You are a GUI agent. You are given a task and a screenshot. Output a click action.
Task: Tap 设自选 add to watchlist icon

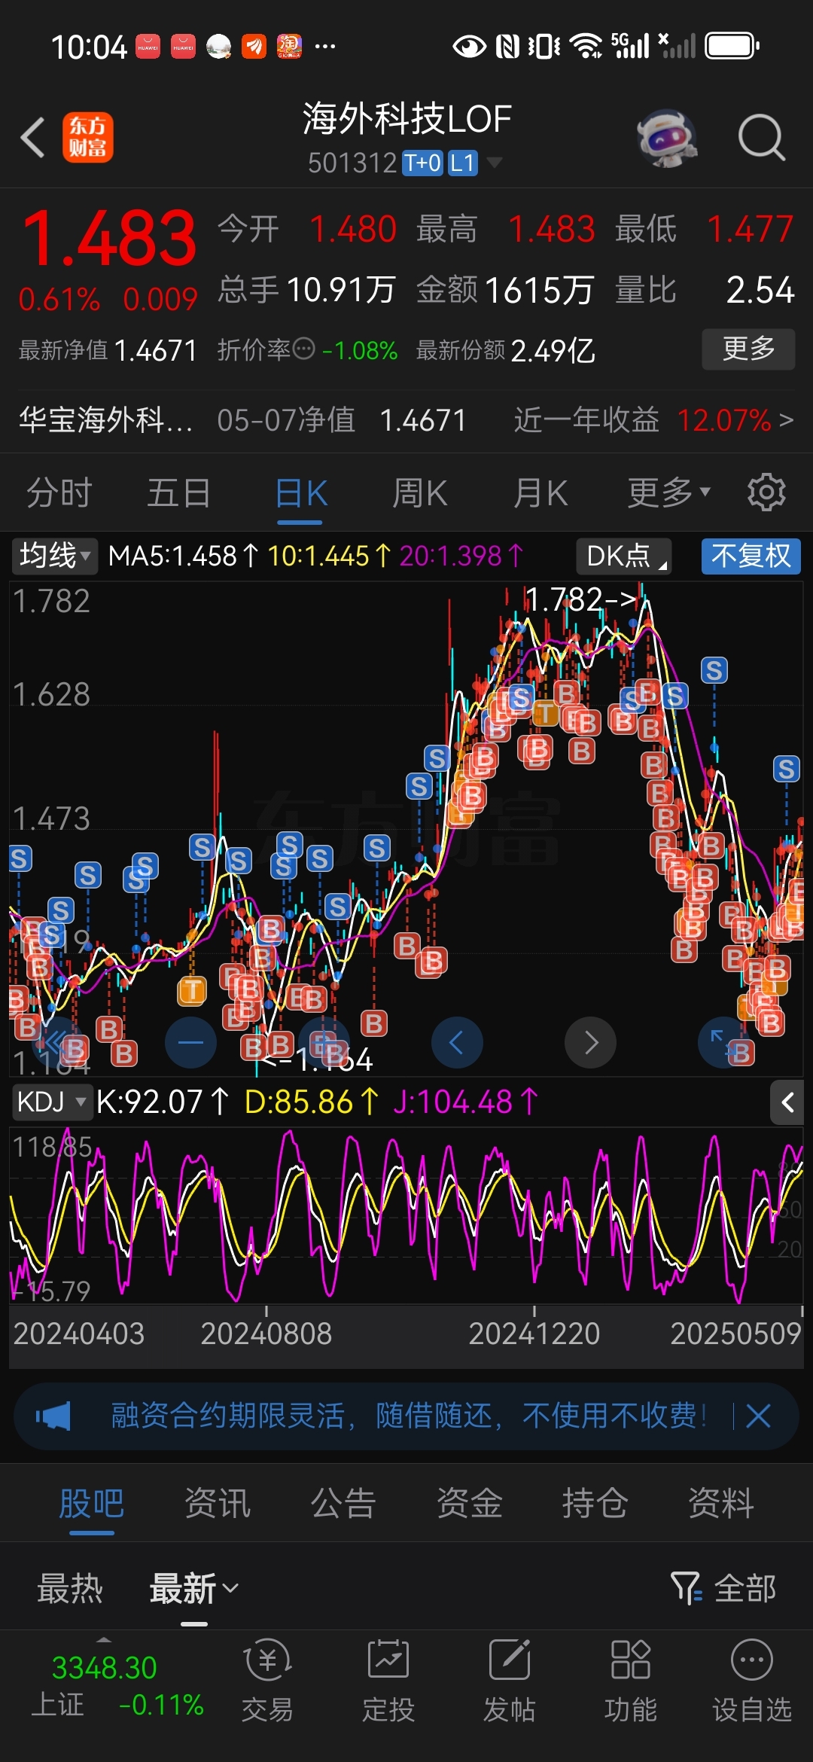(x=752, y=1680)
